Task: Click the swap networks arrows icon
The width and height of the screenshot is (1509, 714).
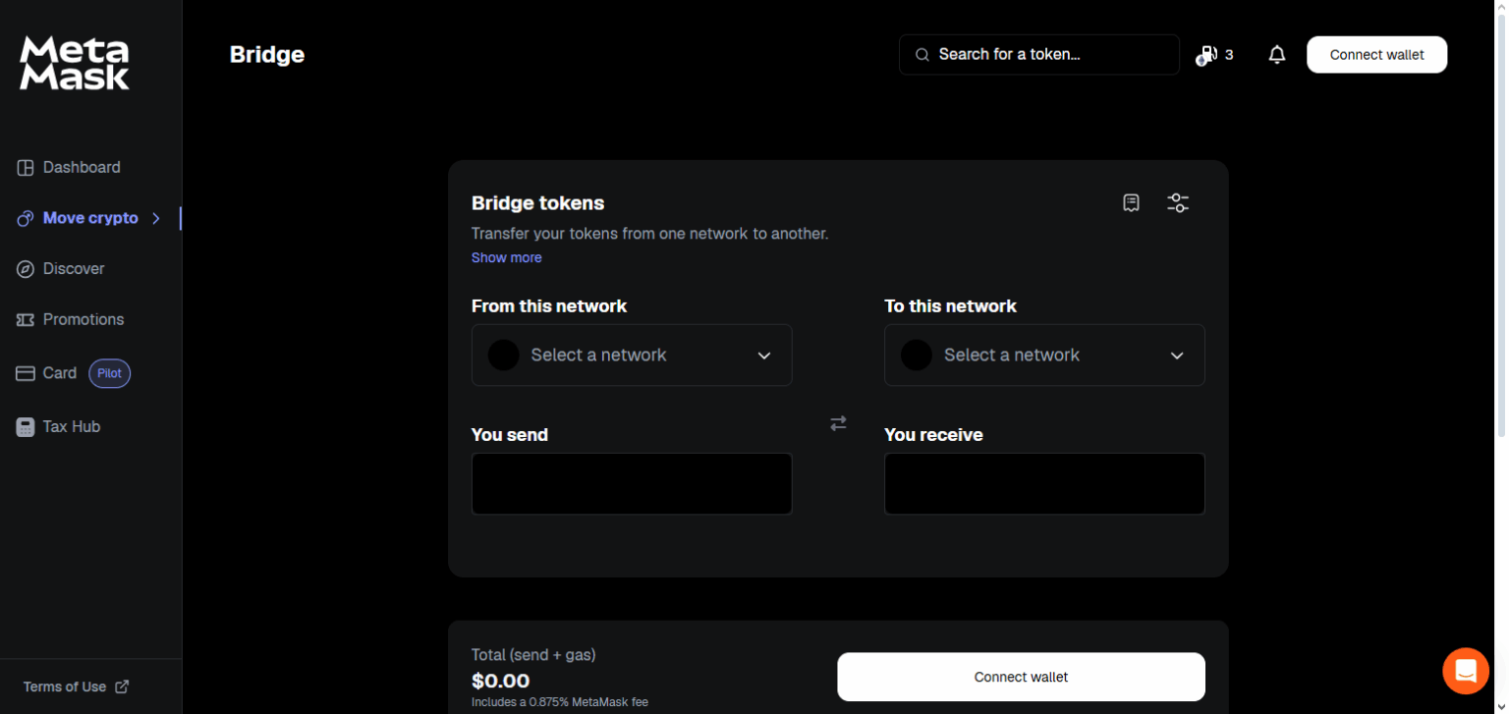Action: [838, 422]
